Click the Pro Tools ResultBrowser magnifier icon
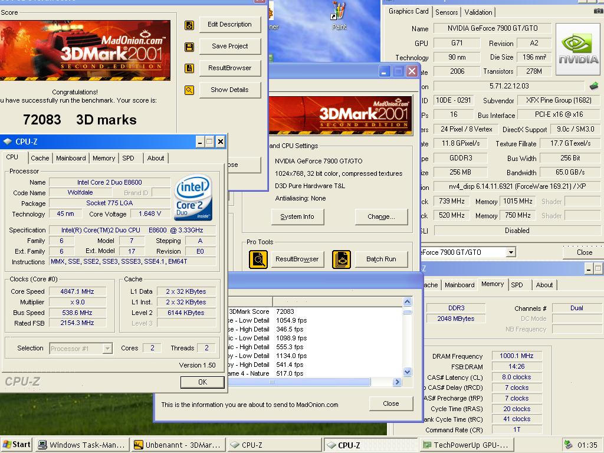 258,260
